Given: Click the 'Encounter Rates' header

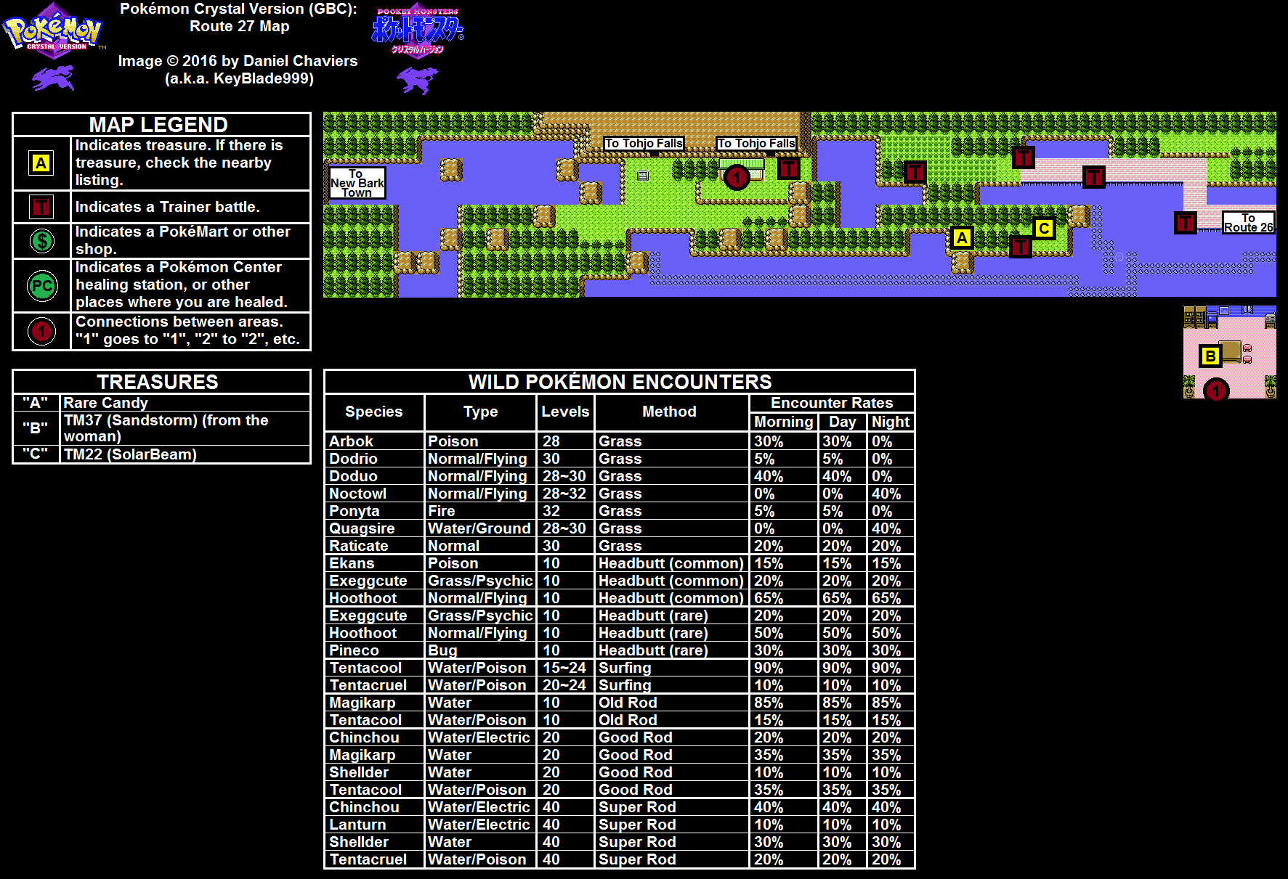Looking at the screenshot, I should click(832, 403).
